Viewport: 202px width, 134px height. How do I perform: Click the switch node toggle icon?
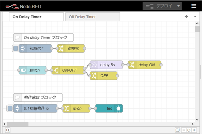click(23, 70)
